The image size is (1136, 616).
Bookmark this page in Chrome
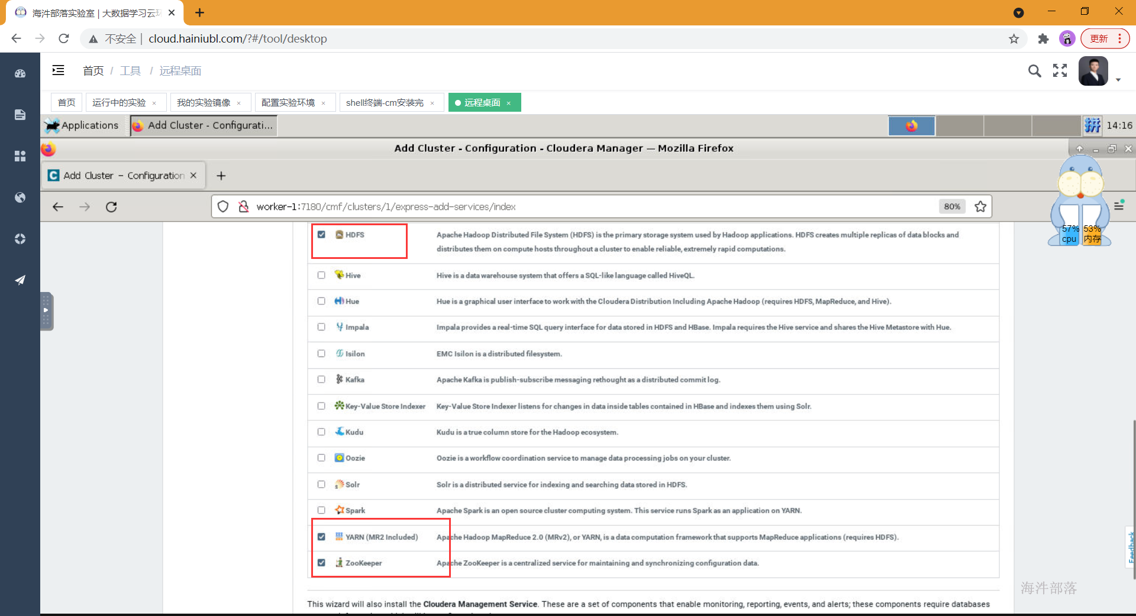pos(1014,38)
